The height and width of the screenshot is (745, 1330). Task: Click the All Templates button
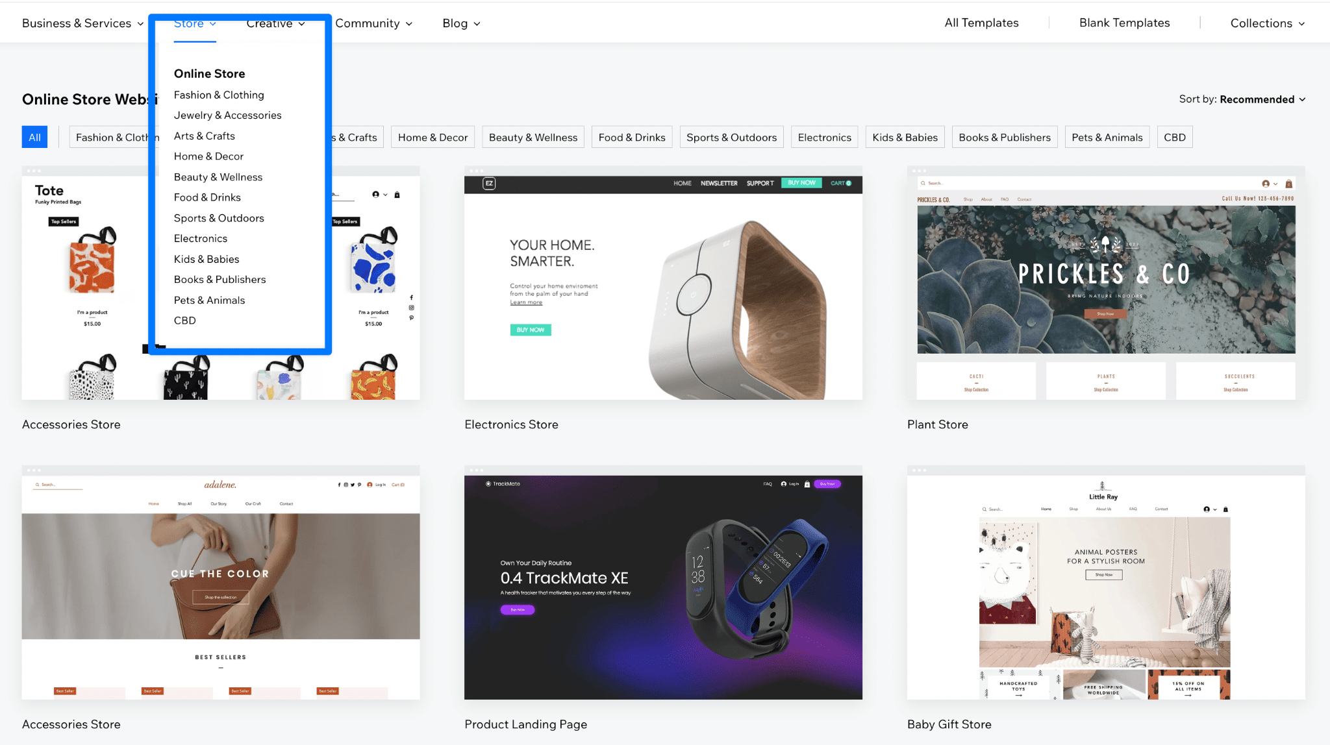(981, 23)
